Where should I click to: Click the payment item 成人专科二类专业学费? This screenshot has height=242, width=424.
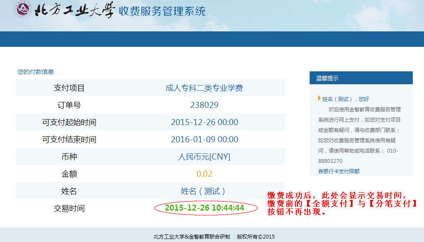pos(204,88)
